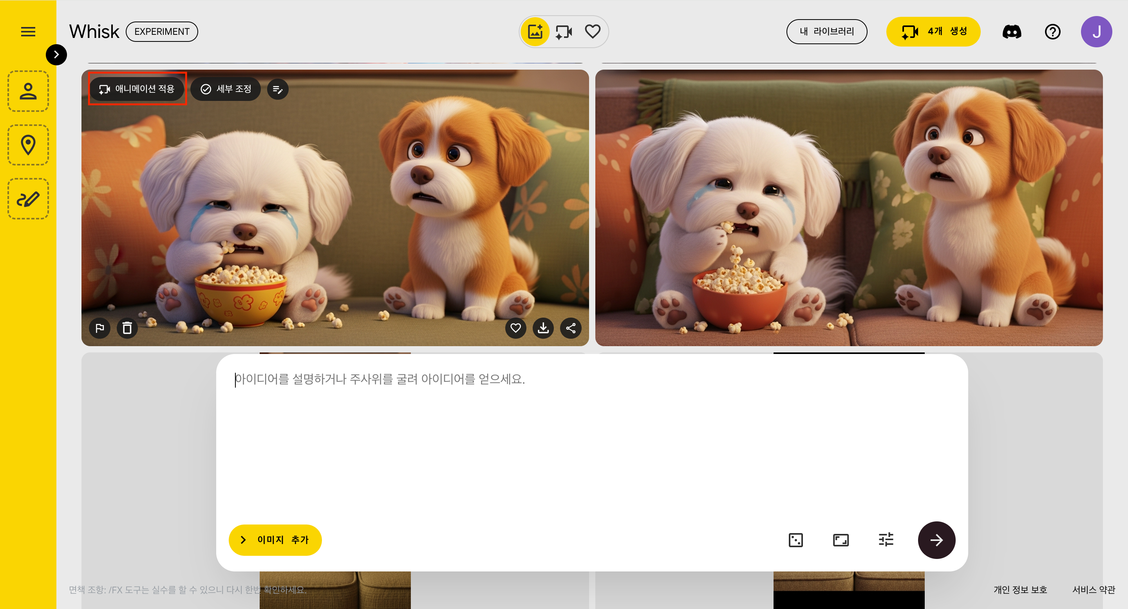Click the subject person upload slot
The height and width of the screenshot is (609, 1128).
(28, 91)
